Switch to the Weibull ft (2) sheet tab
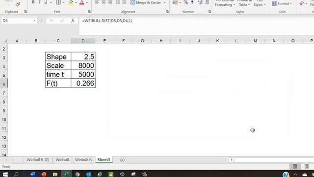Image resolution: width=314 pixels, height=177 pixels. (38, 160)
